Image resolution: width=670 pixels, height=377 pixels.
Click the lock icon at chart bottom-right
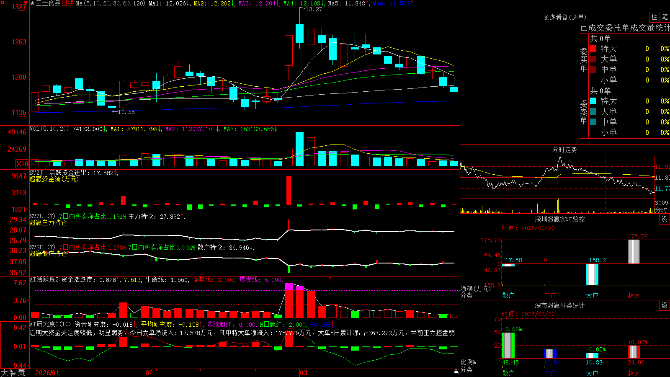(456, 372)
